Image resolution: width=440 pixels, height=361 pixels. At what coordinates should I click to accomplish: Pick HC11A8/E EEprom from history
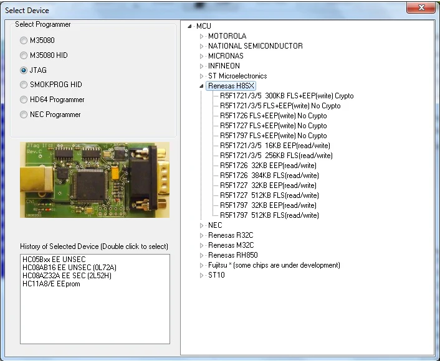point(51,284)
